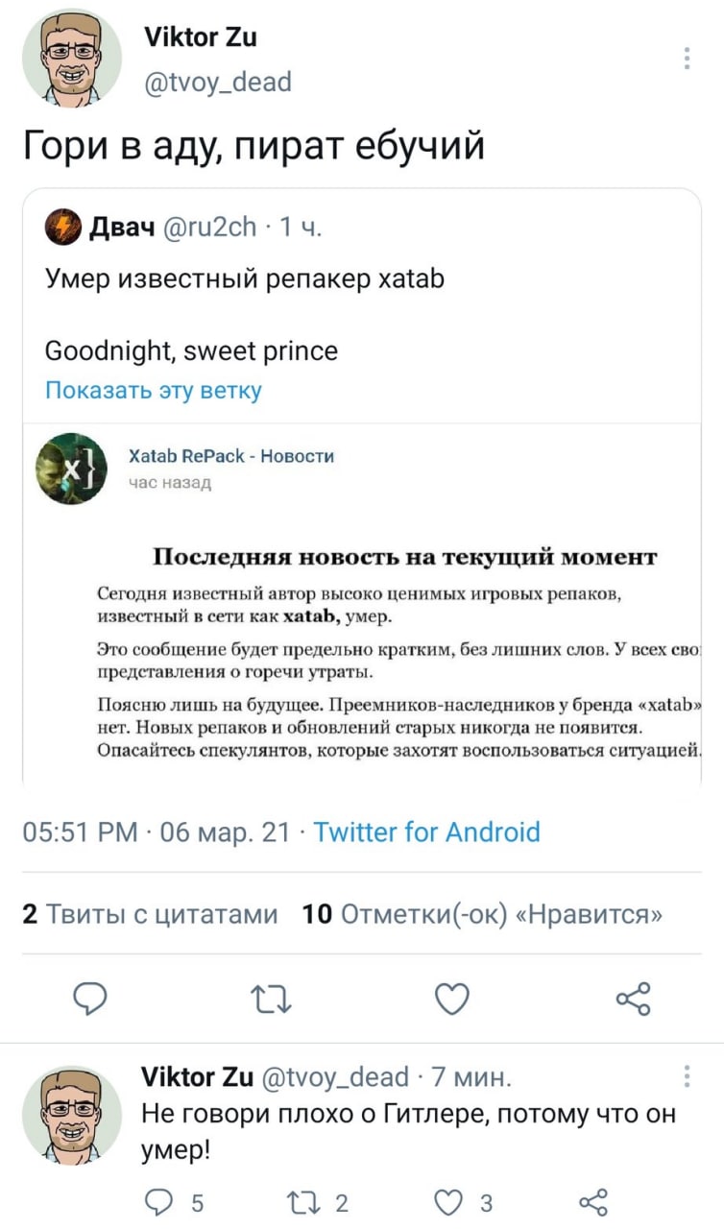The width and height of the screenshot is (724, 1229).
Task: Share the reply tweet
Action: coord(594,1202)
